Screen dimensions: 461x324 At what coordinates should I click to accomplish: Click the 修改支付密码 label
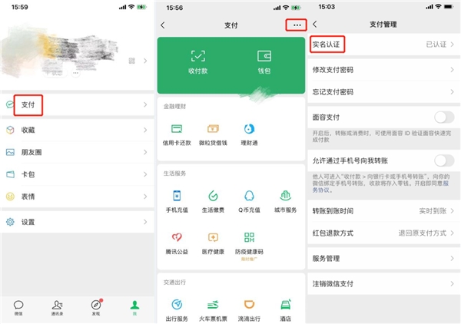coord(333,70)
